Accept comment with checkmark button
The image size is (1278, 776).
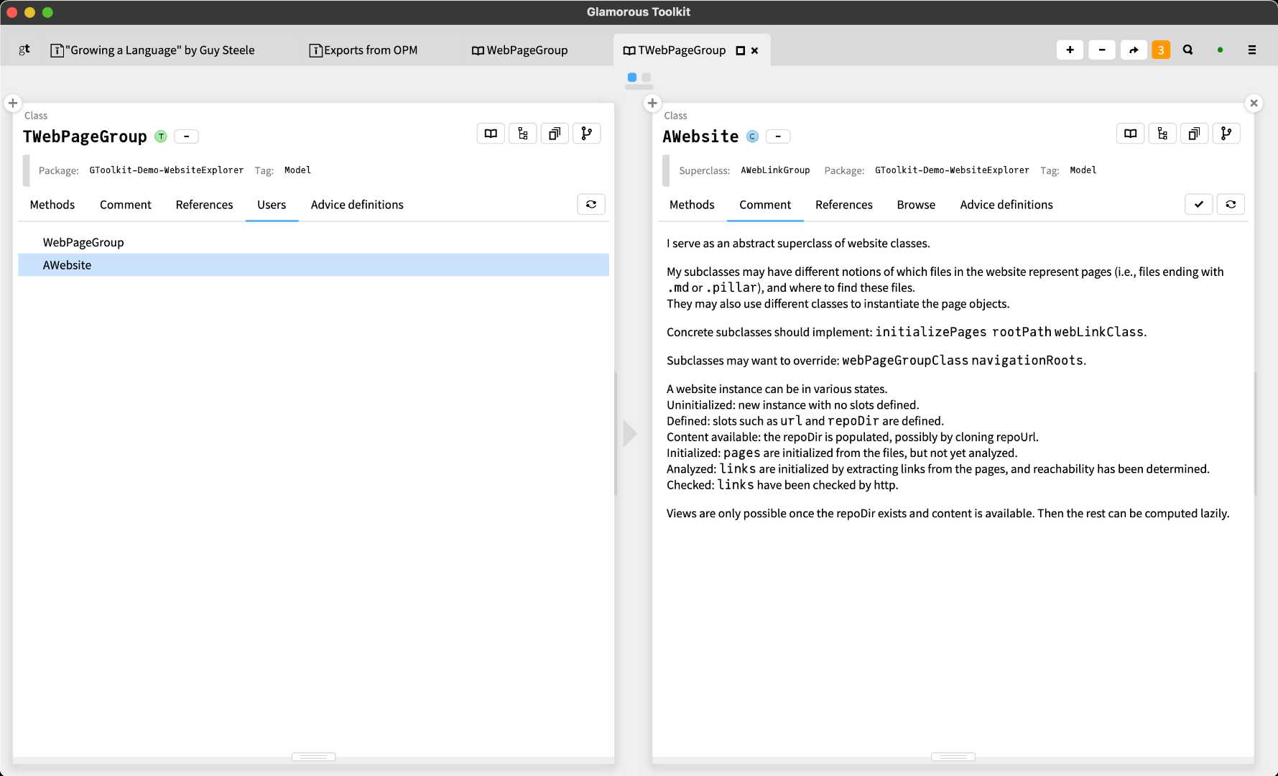[x=1199, y=205]
